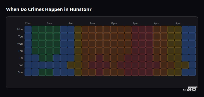Click the Sunday 3pm heatmap cell
The width and height of the screenshot is (204, 97).
click(x=135, y=72)
